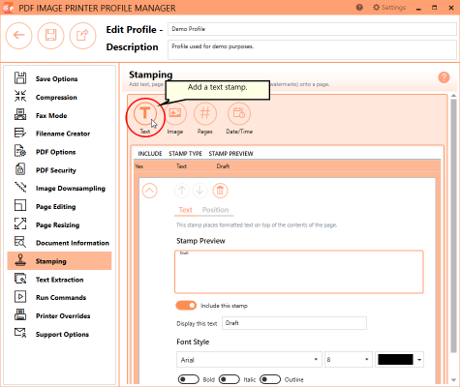
Task: Open the Arial font family dropdown
Action: (249, 360)
